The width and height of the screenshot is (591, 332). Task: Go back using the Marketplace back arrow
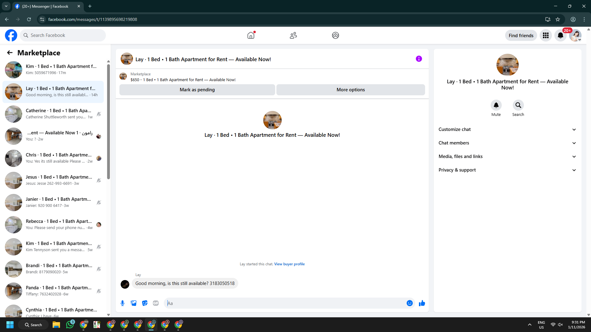click(10, 53)
